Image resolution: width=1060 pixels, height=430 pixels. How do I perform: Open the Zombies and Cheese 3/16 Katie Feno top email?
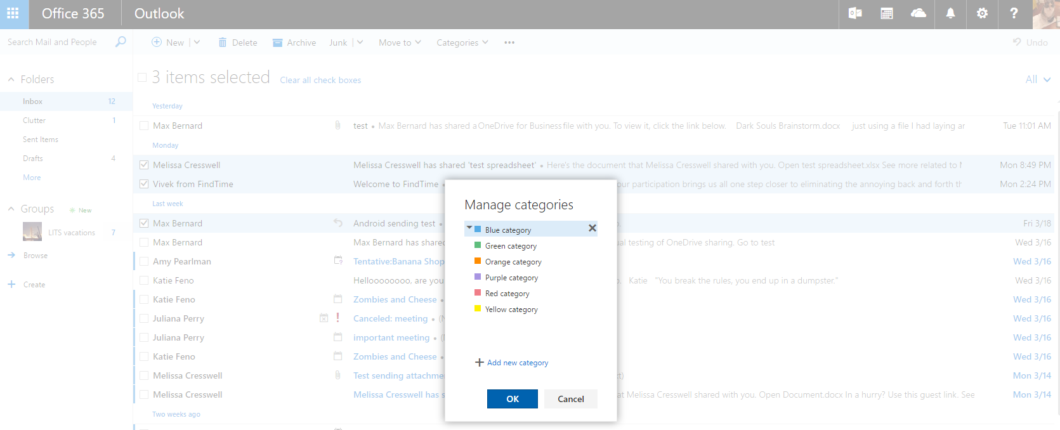[593, 299]
